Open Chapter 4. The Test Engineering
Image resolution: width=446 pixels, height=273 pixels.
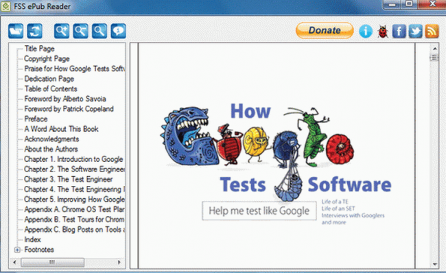click(x=74, y=189)
